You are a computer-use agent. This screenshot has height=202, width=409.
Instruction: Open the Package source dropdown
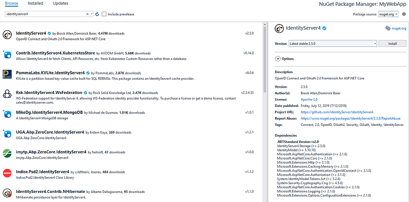[x=389, y=14]
